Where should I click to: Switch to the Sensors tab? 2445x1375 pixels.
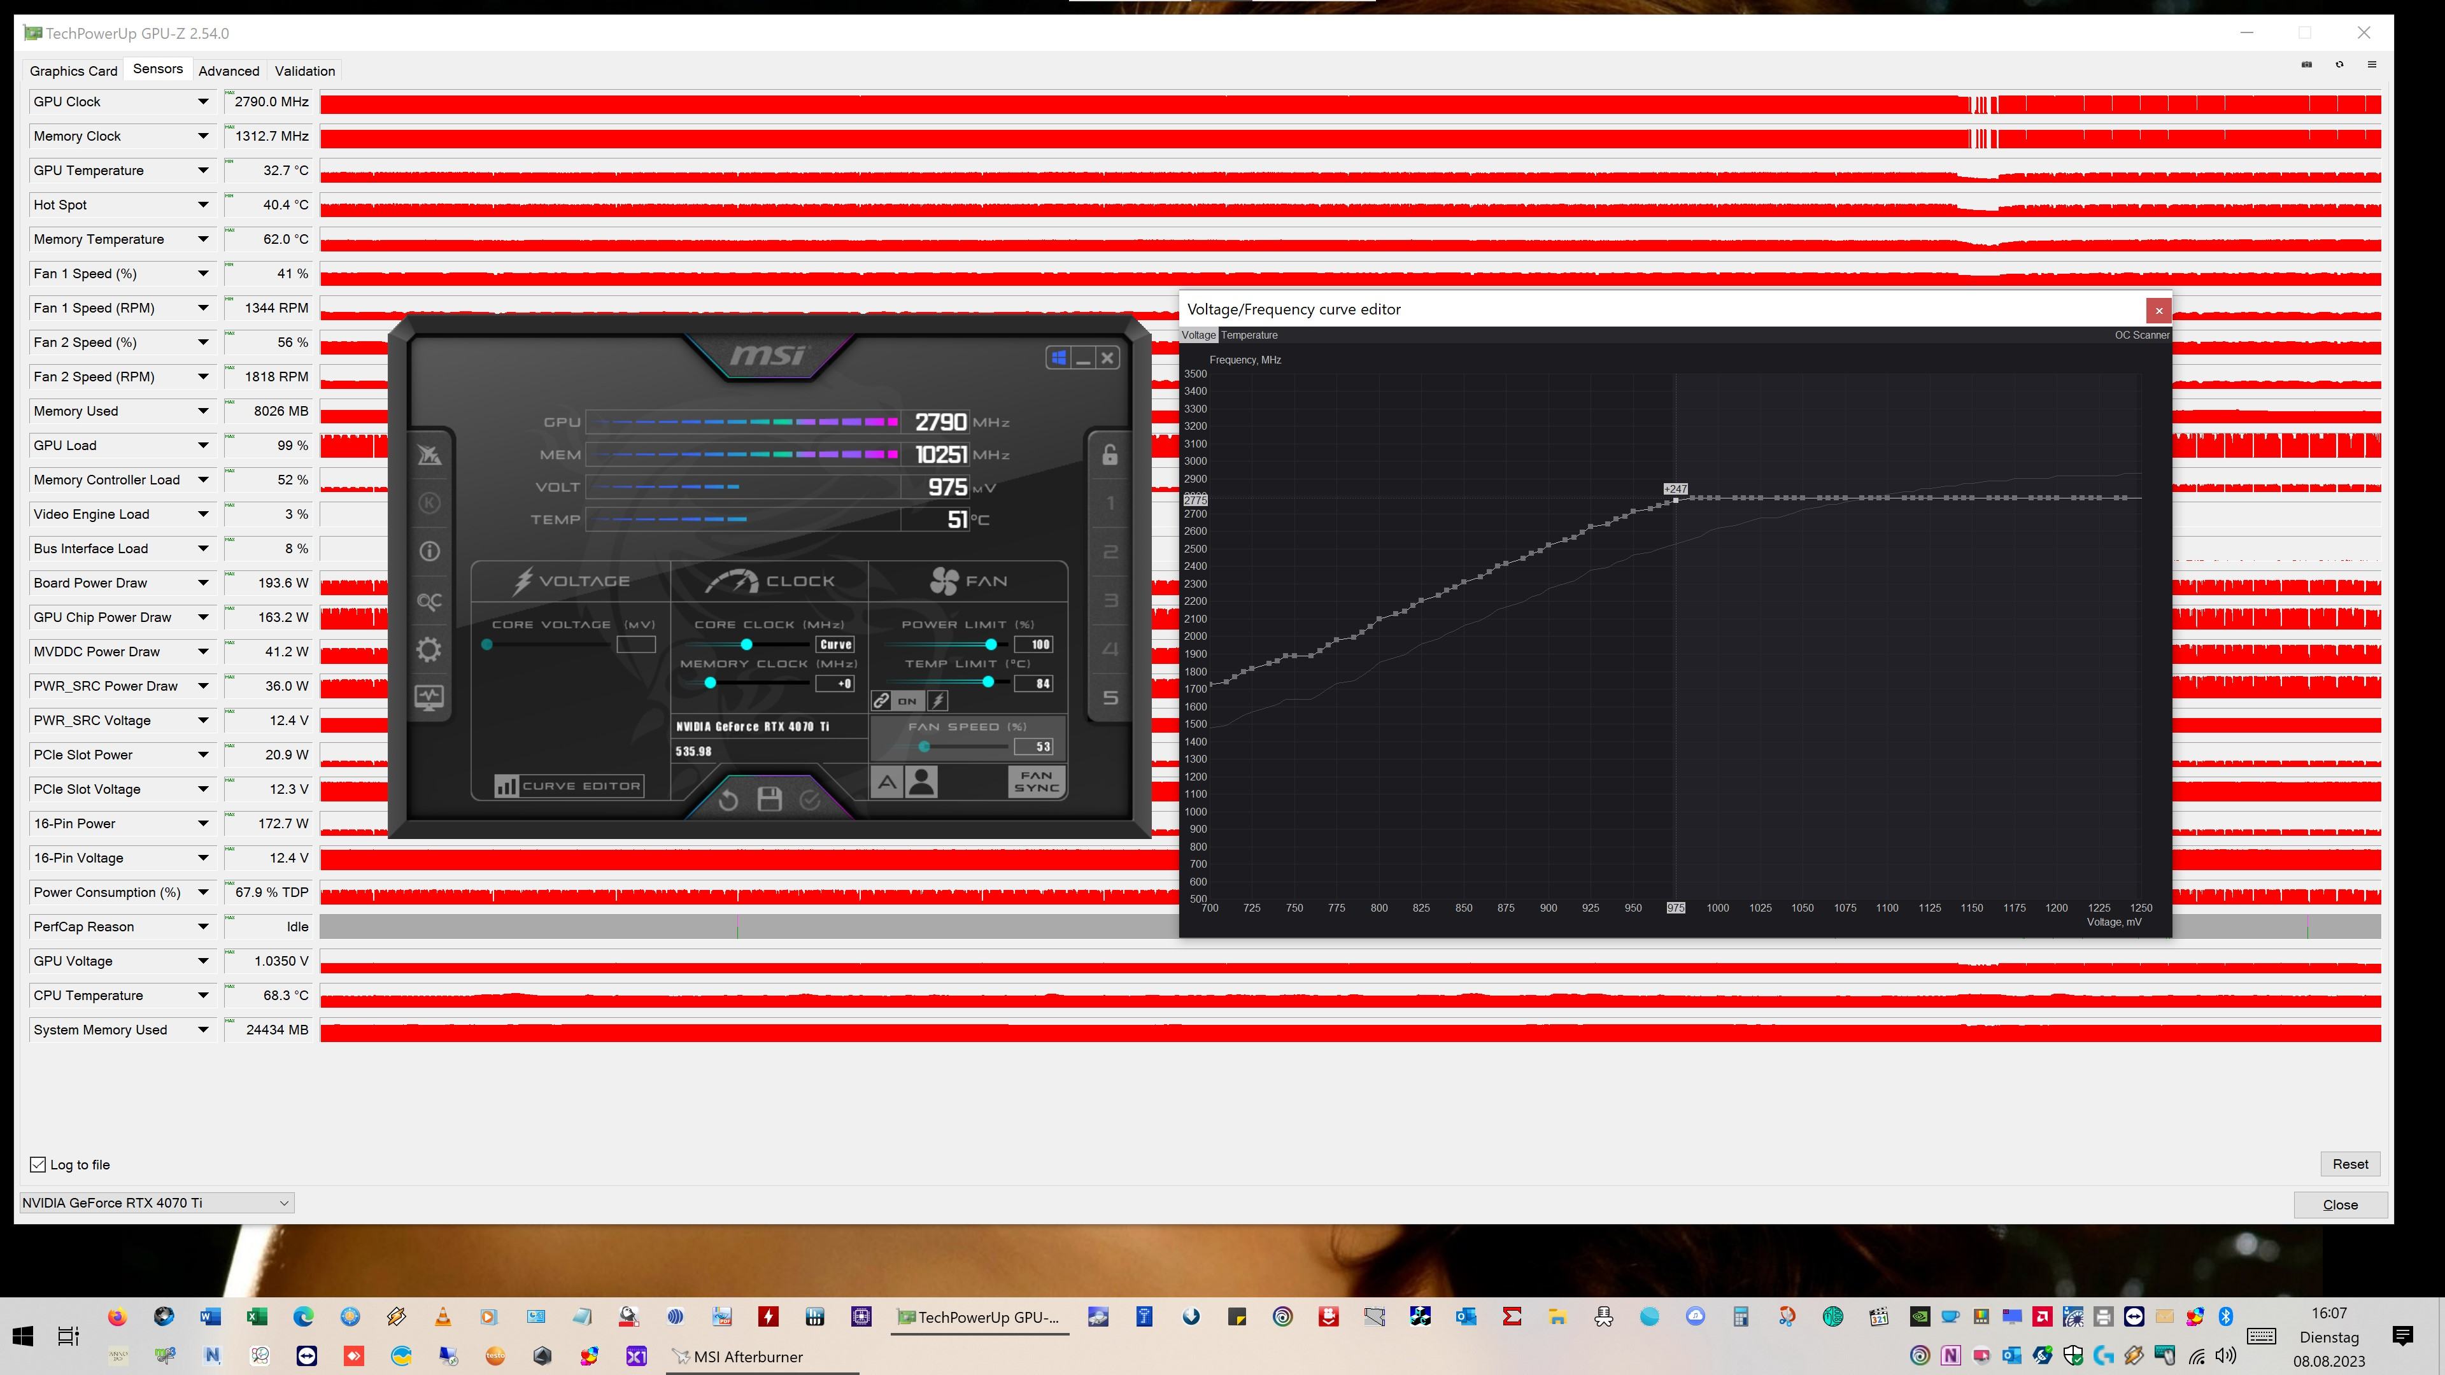[157, 69]
